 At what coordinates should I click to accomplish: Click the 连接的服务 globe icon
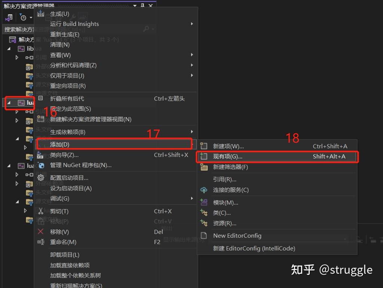click(x=203, y=190)
